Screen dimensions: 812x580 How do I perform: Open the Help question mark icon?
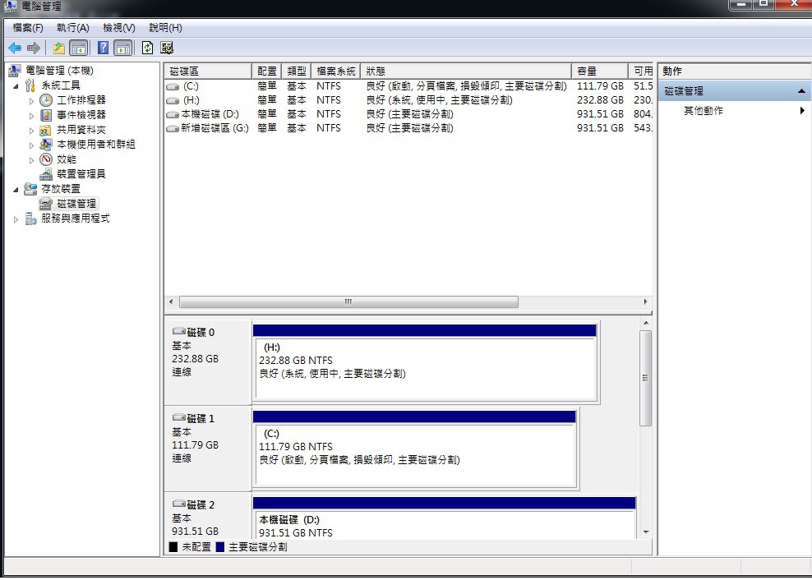[x=103, y=48]
